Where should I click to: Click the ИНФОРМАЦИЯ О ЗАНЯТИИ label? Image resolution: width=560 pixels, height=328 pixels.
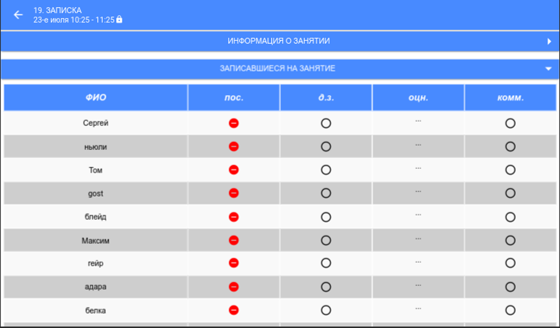click(x=278, y=41)
